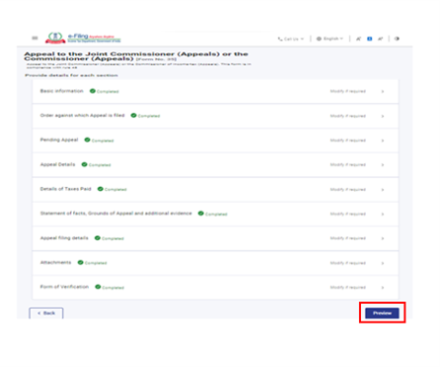Screen dimensions: 440x367
Task: Select the Appeal filing details title
Action: pyautogui.click(x=64, y=238)
